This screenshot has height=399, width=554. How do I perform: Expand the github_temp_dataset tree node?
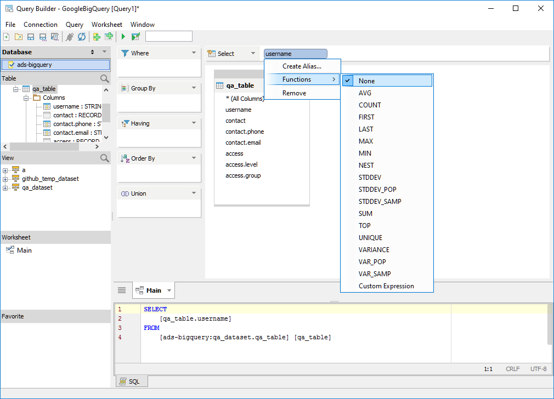pyautogui.click(x=5, y=179)
